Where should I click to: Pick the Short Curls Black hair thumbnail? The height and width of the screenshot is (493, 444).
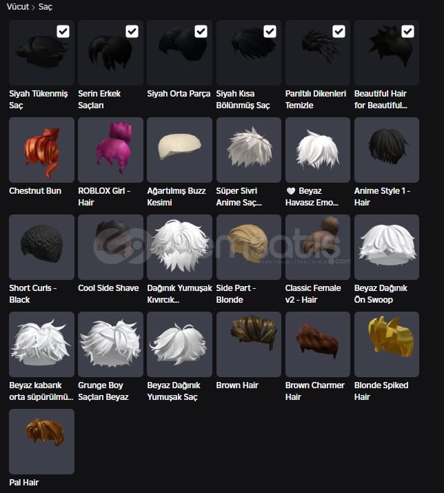[x=41, y=247]
